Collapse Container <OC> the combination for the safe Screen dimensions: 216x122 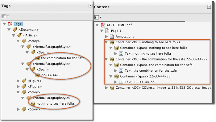tap(106, 59)
